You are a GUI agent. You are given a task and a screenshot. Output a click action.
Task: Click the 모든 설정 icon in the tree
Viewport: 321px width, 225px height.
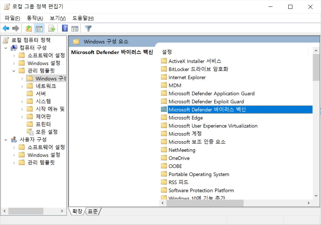(30, 132)
